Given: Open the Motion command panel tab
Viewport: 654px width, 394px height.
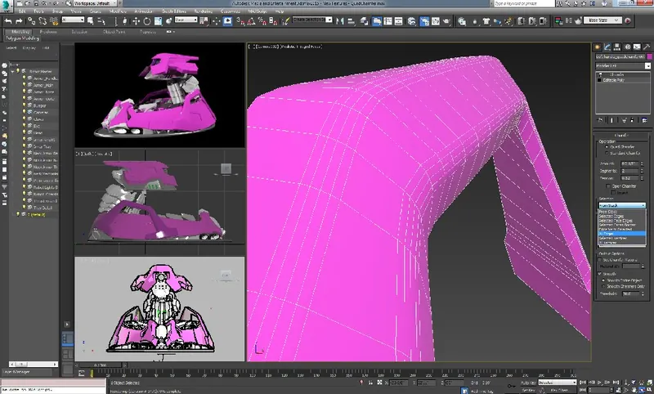Looking at the screenshot, I should click(627, 47).
